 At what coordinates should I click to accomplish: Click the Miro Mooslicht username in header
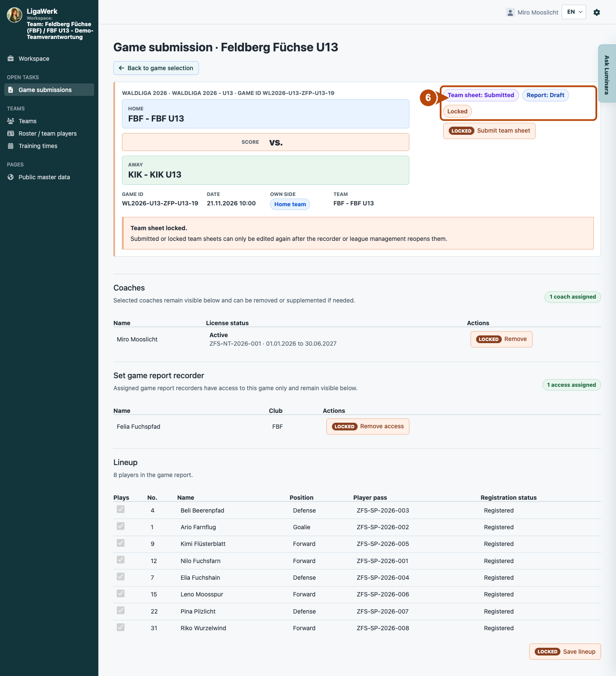538,12
